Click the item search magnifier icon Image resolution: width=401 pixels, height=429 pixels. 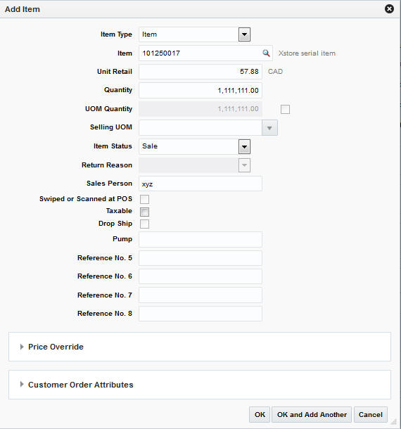[266, 53]
